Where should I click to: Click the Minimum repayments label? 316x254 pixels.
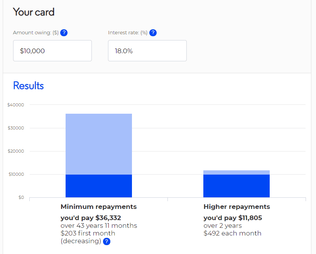pos(98,207)
